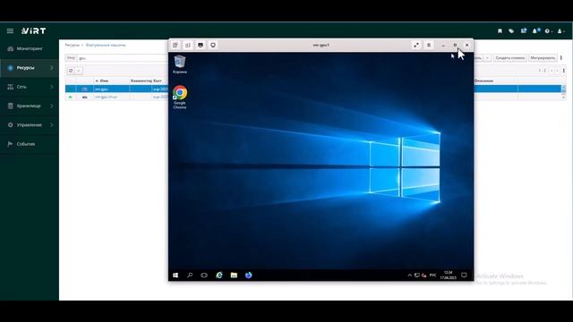Go to next page in table pager
The image size is (573, 322).
tap(557, 71)
